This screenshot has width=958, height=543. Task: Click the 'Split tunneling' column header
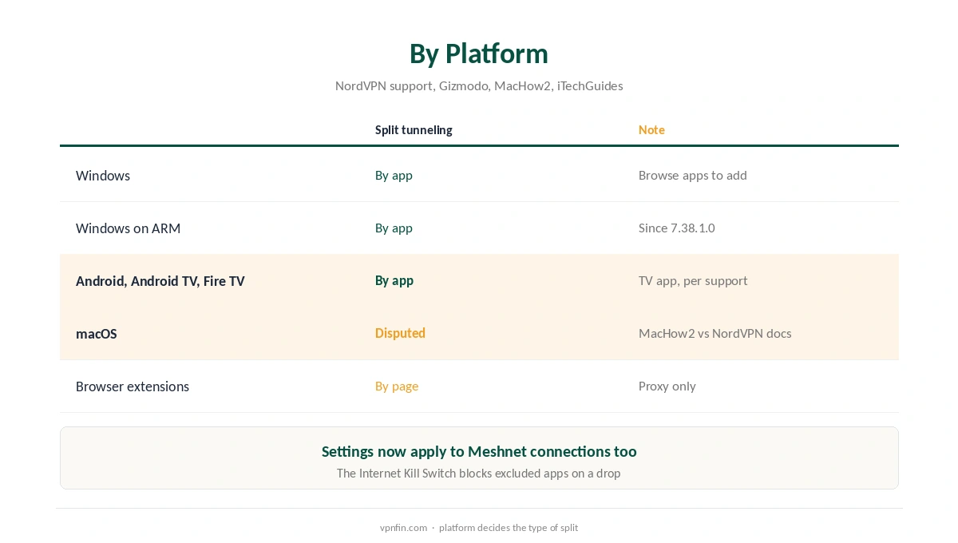pos(414,129)
